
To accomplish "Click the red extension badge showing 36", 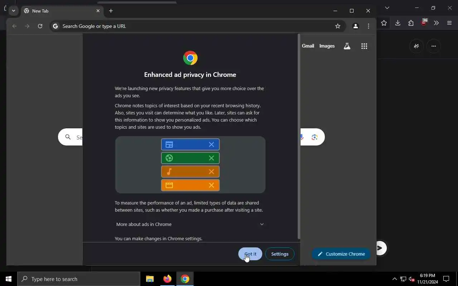I will point(424,22).
